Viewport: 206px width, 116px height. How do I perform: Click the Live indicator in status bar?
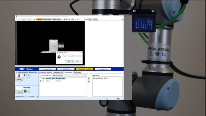107,99
